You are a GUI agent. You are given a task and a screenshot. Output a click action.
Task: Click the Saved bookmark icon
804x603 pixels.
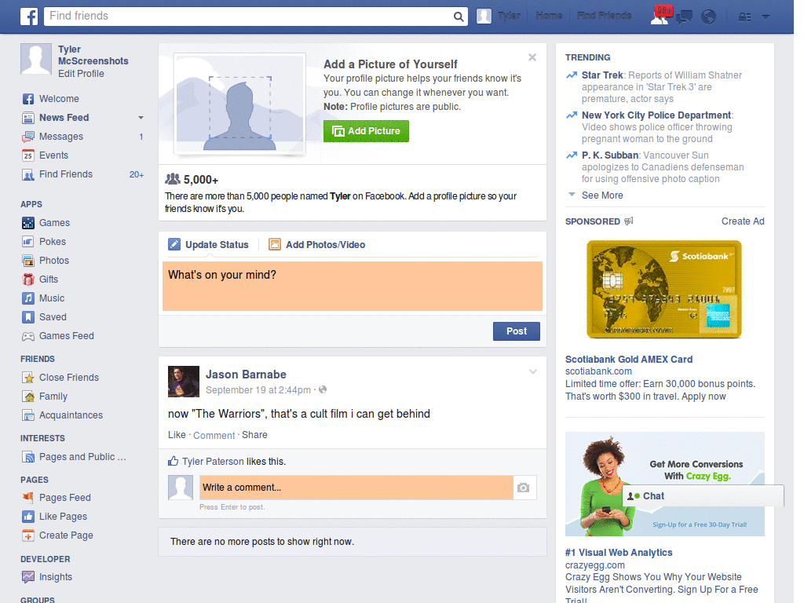click(28, 317)
